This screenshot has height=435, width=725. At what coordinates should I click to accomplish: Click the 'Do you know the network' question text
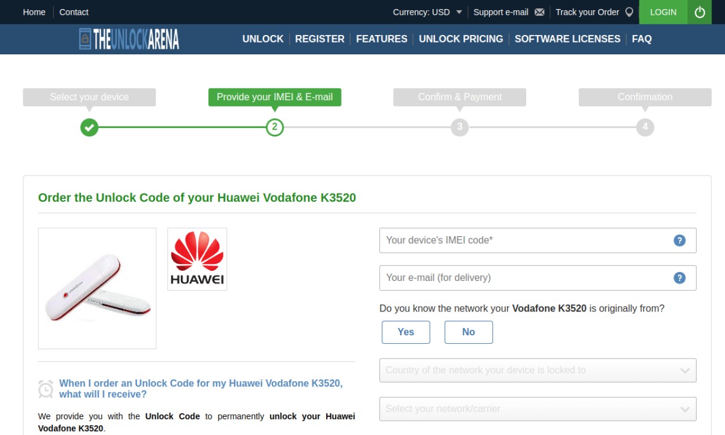[x=522, y=309]
